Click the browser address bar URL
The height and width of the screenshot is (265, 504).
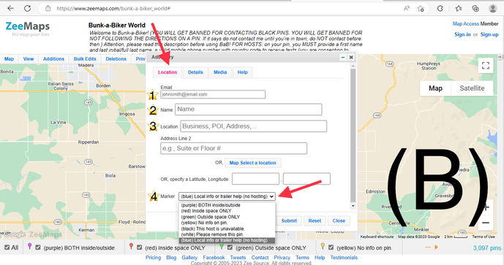click(113, 8)
